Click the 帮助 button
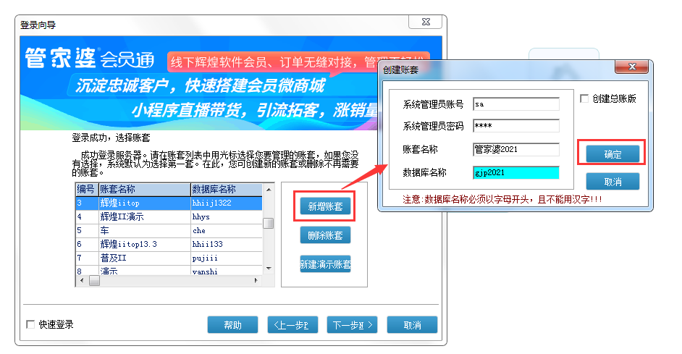This screenshot has width=682, height=354. pyautogui.click(x=232, y=325)
